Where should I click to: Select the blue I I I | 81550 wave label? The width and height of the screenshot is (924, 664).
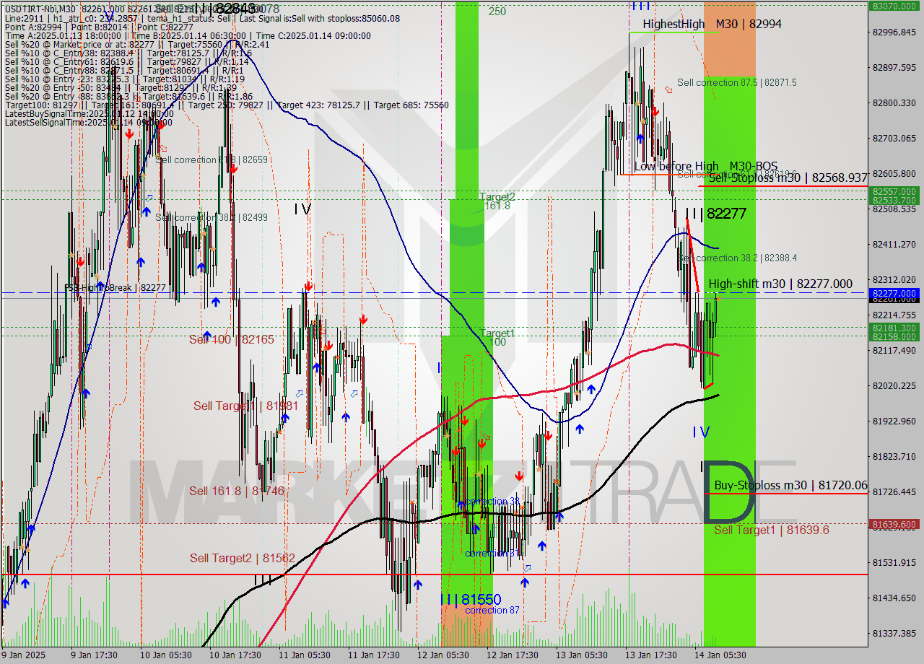(x=471, y=599)
